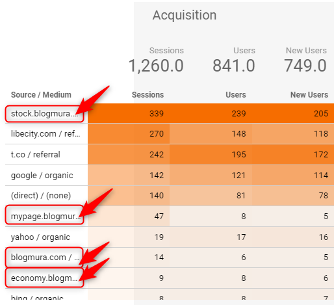
Task: Click new users cell showing 205
Action: 321,114
